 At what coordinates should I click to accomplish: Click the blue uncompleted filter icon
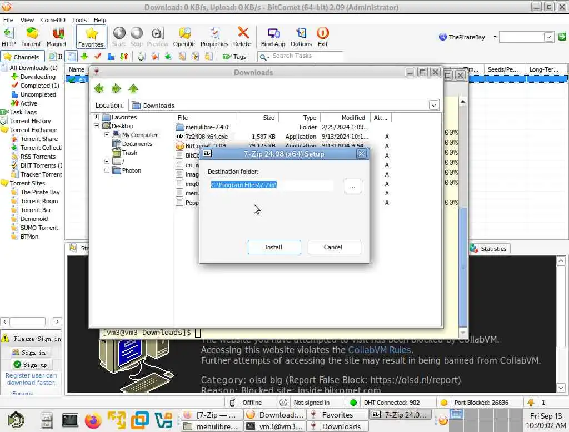111,56
